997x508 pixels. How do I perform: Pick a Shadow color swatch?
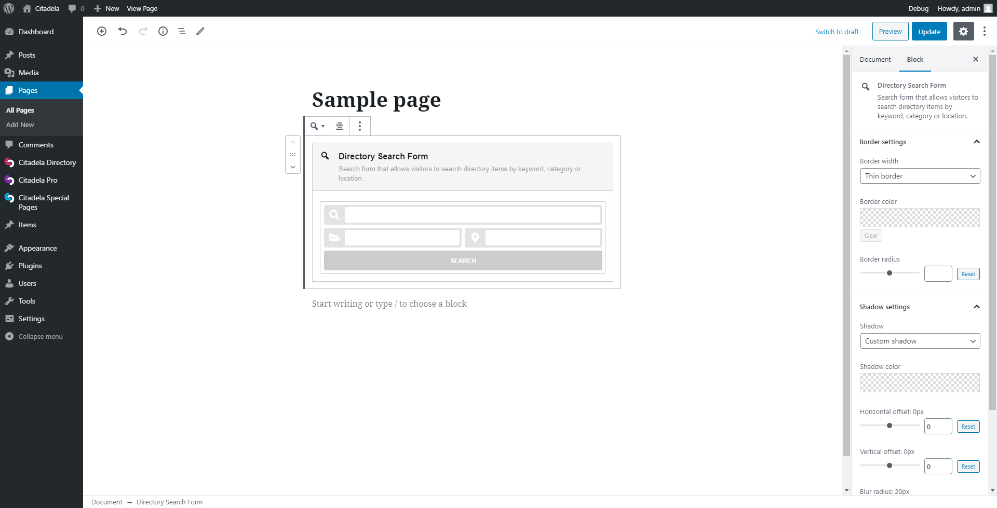tap(920, 382)
